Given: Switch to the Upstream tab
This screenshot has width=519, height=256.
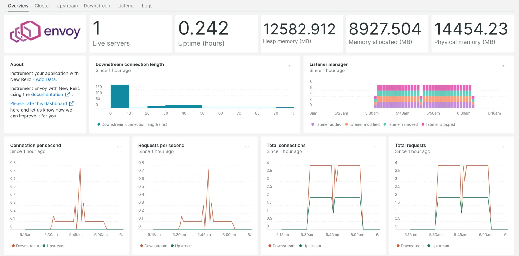Looking at the screenshot, I should [x=67, y=6].
